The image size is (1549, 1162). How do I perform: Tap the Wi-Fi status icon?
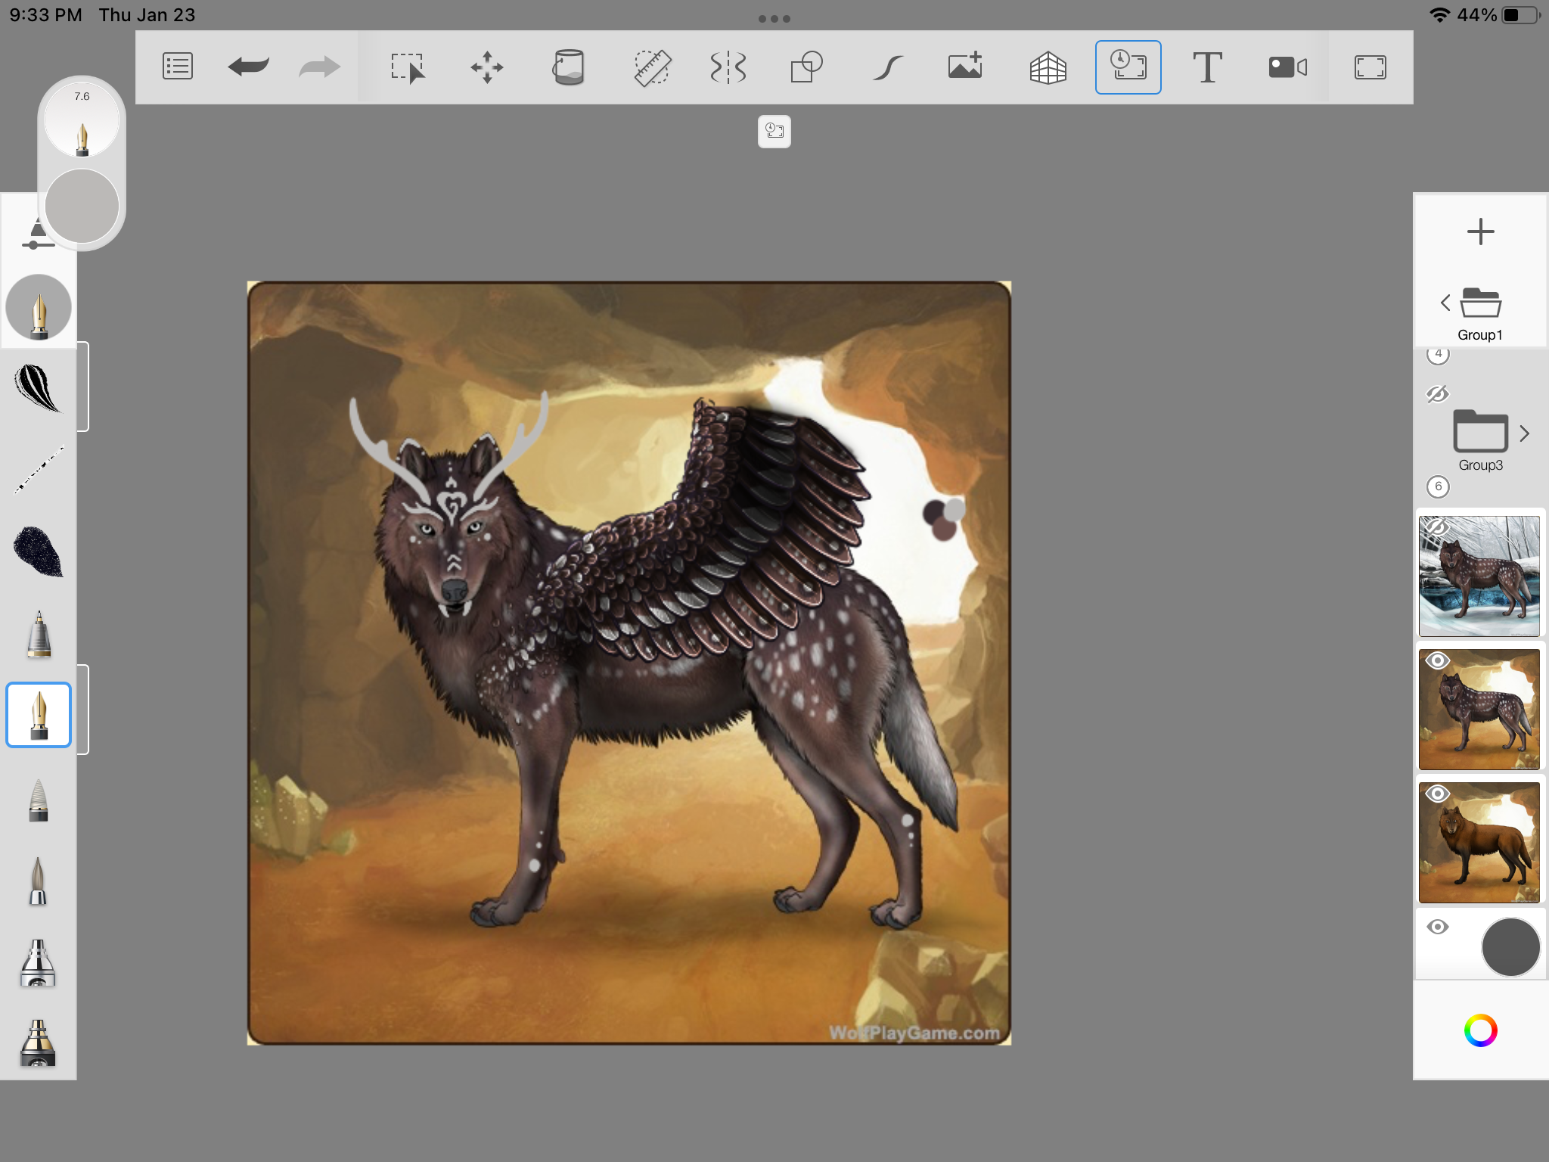click(1439, 15)
